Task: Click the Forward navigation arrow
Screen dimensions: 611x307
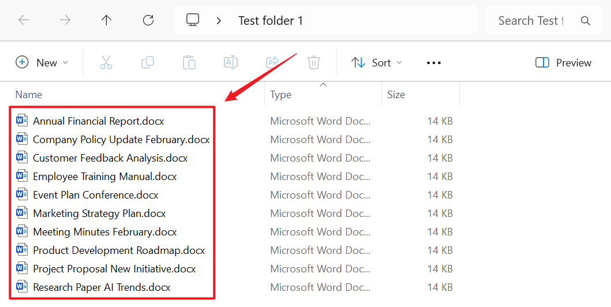Action: coord(65,21)
